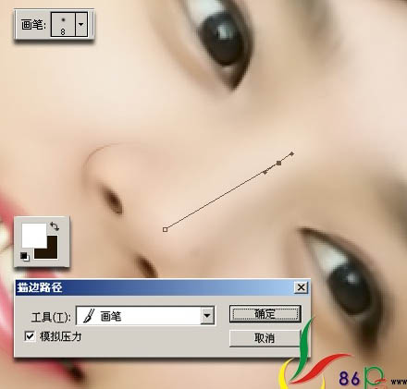Image resolution: width=407 pixels, height=389 pixels.
Task: Open the white foreground color swatch
Action: 33,236
